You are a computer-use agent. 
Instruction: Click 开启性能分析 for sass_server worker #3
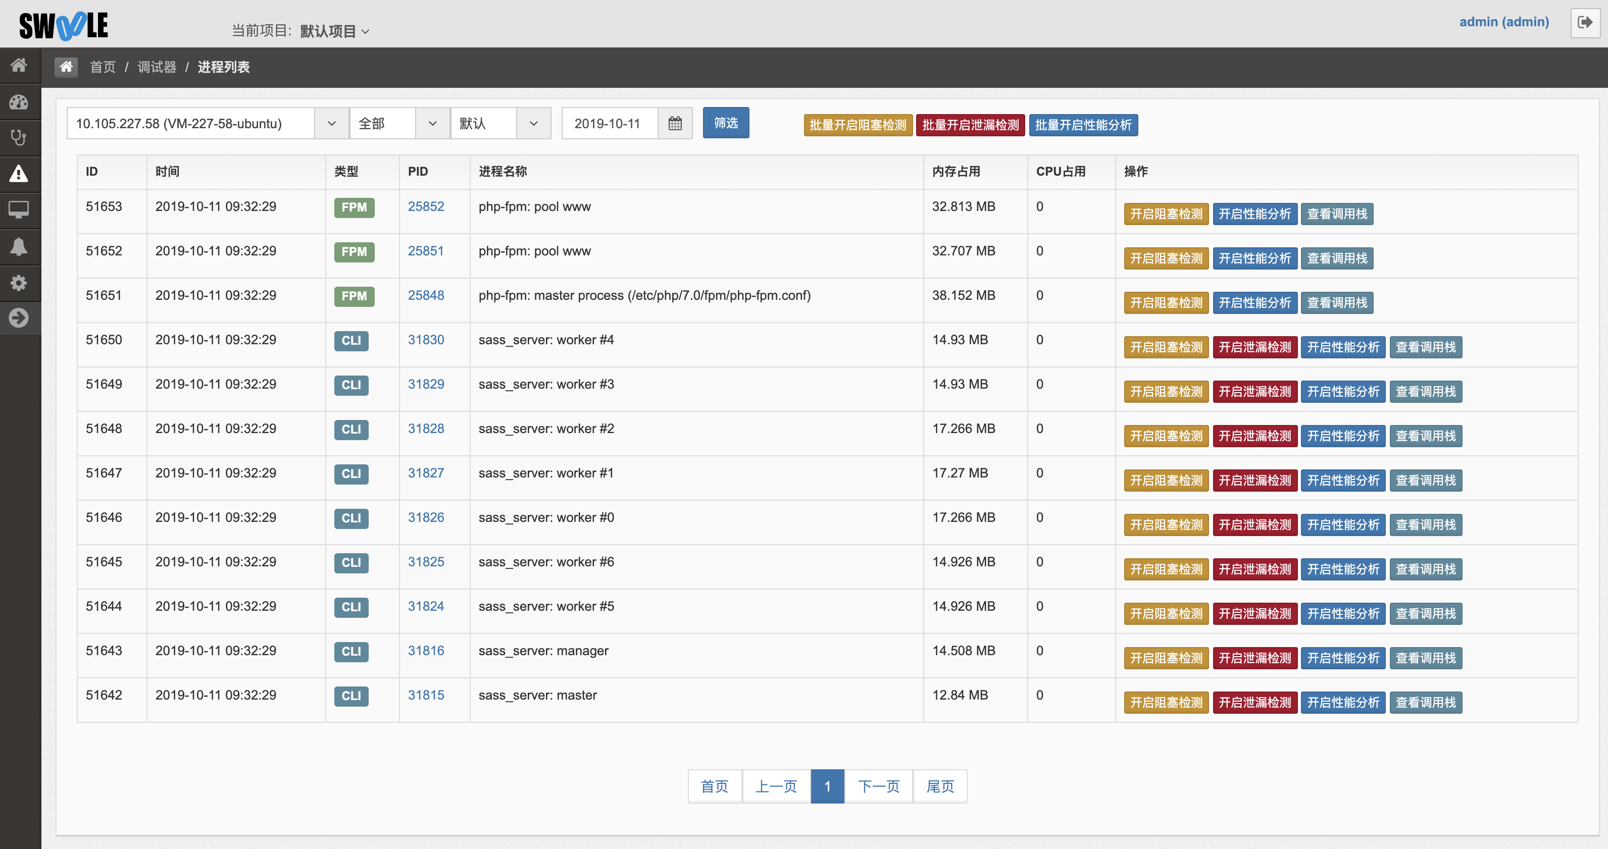(1343, 391)
